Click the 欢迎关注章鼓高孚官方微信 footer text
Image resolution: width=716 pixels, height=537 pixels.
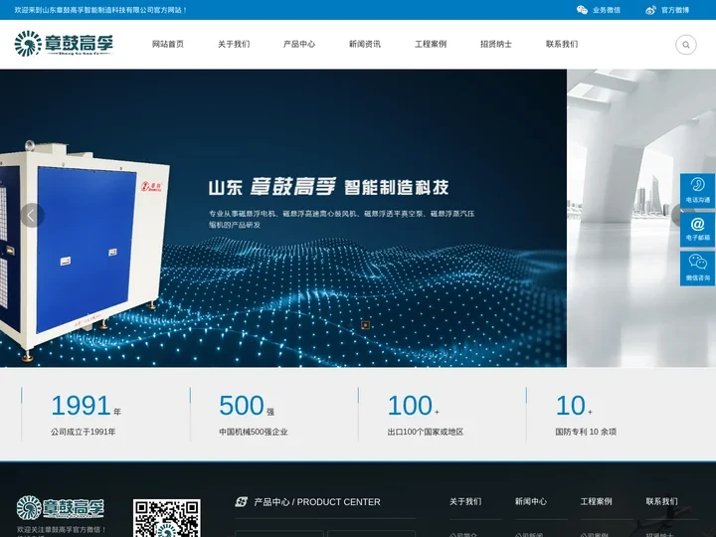click(62, 530)
